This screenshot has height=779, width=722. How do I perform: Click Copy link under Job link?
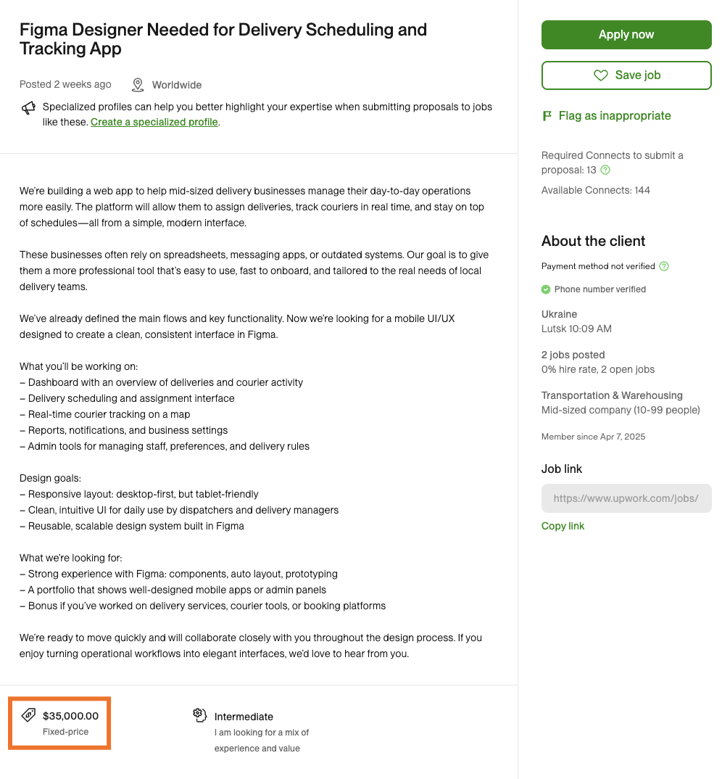click(563, 526)
